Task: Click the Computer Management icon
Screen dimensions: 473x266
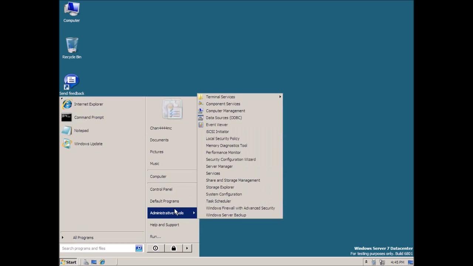Action: click(201, 111)
